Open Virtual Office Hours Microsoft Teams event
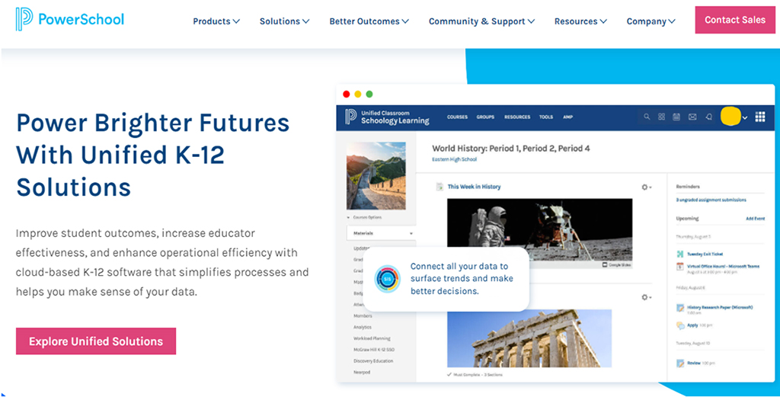The height and width of the screenshot is (397, 780). coord(724,266)
